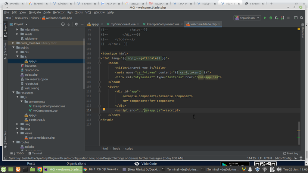Image resolution: width=308 pixels, height=173 pixels.
Task: Run with coverage icon
Action: [x=277, y=18]
